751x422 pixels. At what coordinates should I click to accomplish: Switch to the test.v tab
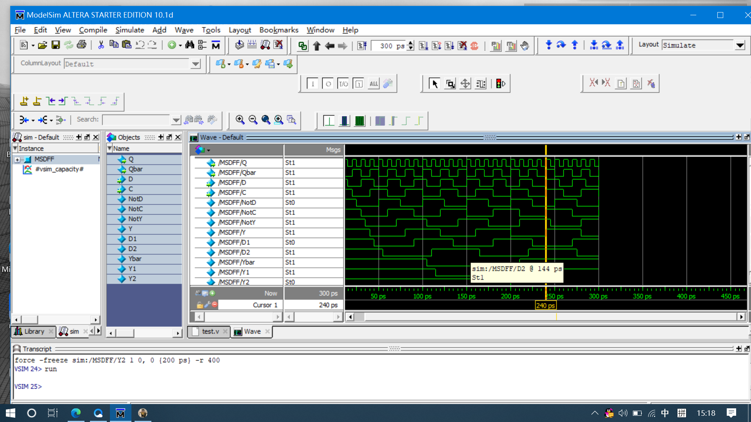210,331
